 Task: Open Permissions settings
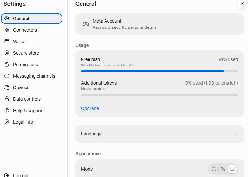[x=32, y=65]
